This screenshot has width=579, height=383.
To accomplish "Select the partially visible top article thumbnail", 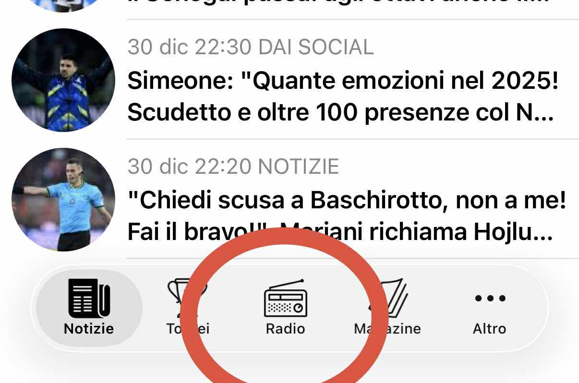I will [63, 6].
